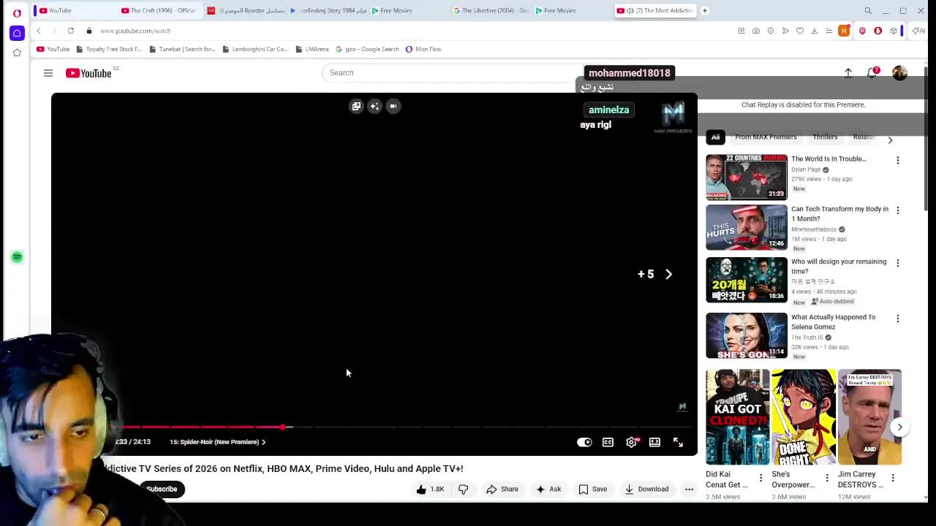Open options for Can Tech Transform my Body
Viewport: 936px width, 526px height.
pos(898,210)
